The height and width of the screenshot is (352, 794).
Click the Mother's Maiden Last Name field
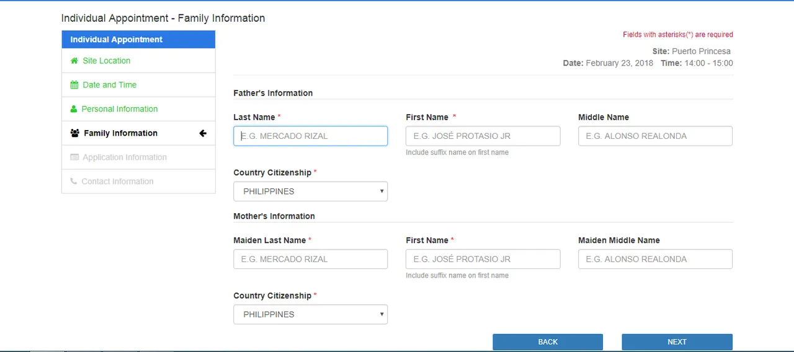pyautogui.click(x=311, y=259)
